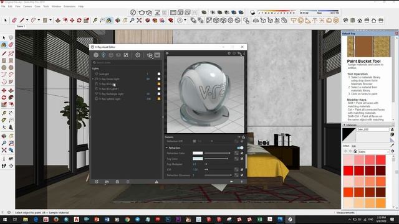
Task: Click V-Ray Dome Light tool in lights toolbar
Action: (329, 21)
